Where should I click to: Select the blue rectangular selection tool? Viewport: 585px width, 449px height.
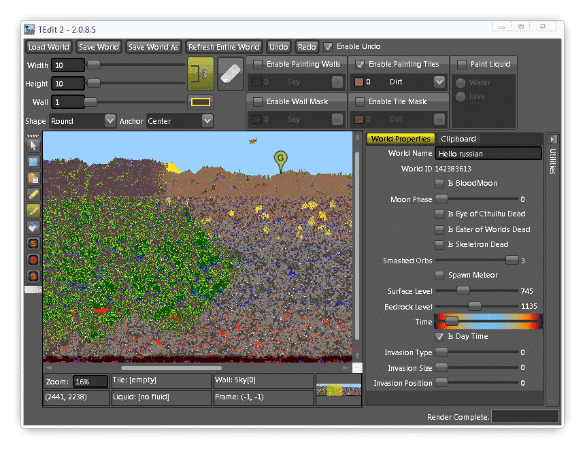click(x=33, y=162)
